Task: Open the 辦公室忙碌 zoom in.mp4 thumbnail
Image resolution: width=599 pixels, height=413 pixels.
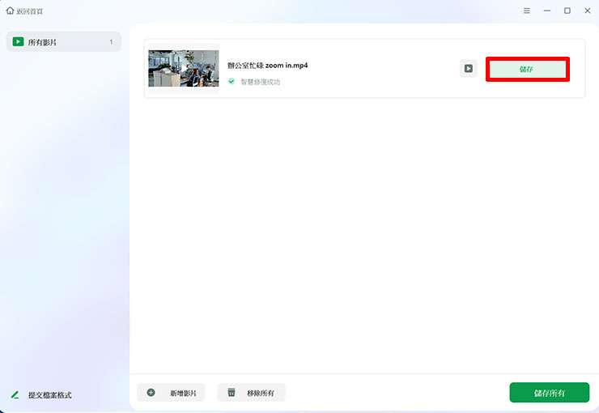Action: click(x=184, y=68)
